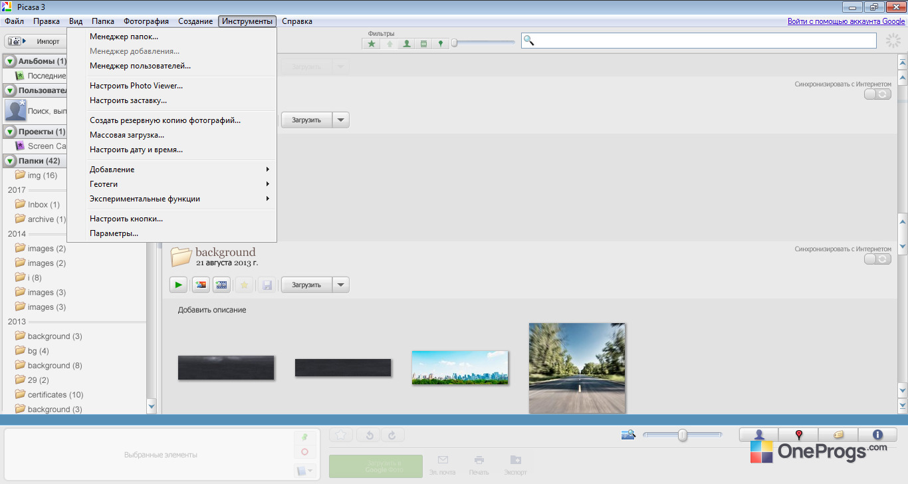Click Export folder icon
Screen dimensions: 908x484
point(515,459)
